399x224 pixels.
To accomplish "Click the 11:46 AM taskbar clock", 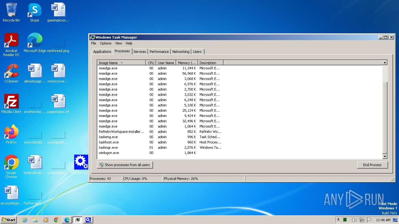I will (383, 220).
